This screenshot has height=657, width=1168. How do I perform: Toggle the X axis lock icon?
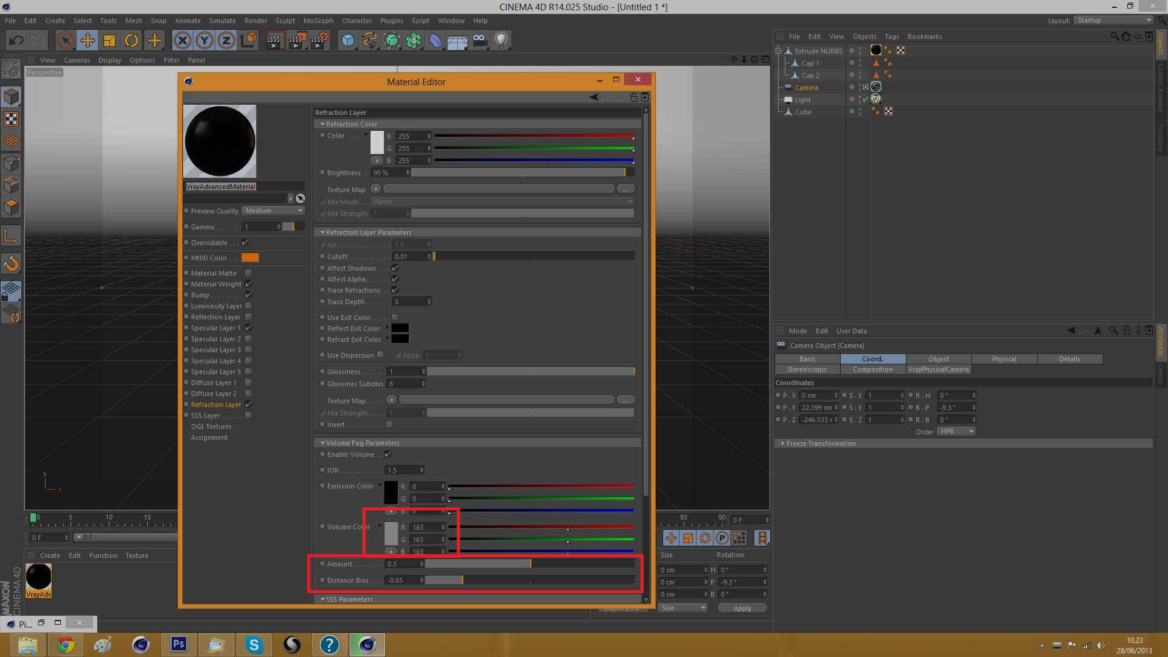(x=182, y=41)
